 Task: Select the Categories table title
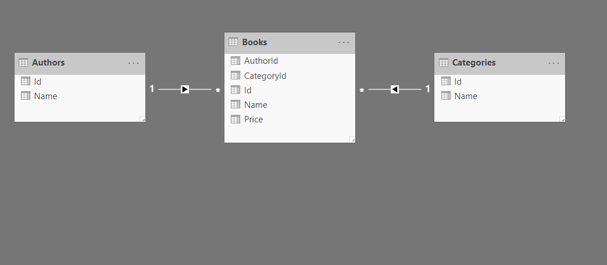[x=474, y=63]
